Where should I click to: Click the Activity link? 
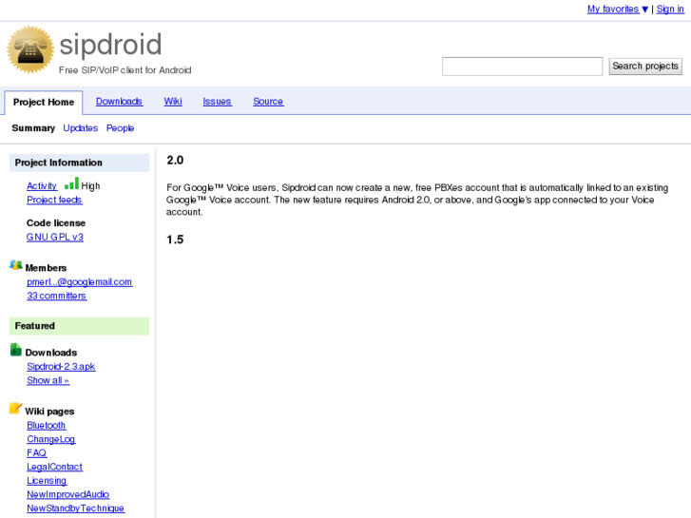tap(42, 186)
